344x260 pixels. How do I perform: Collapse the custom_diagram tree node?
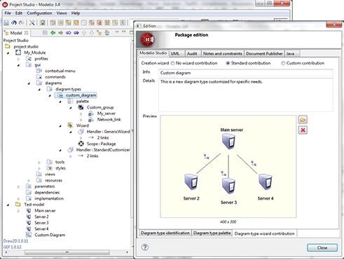pyautogui.click(x=50, y=95)
